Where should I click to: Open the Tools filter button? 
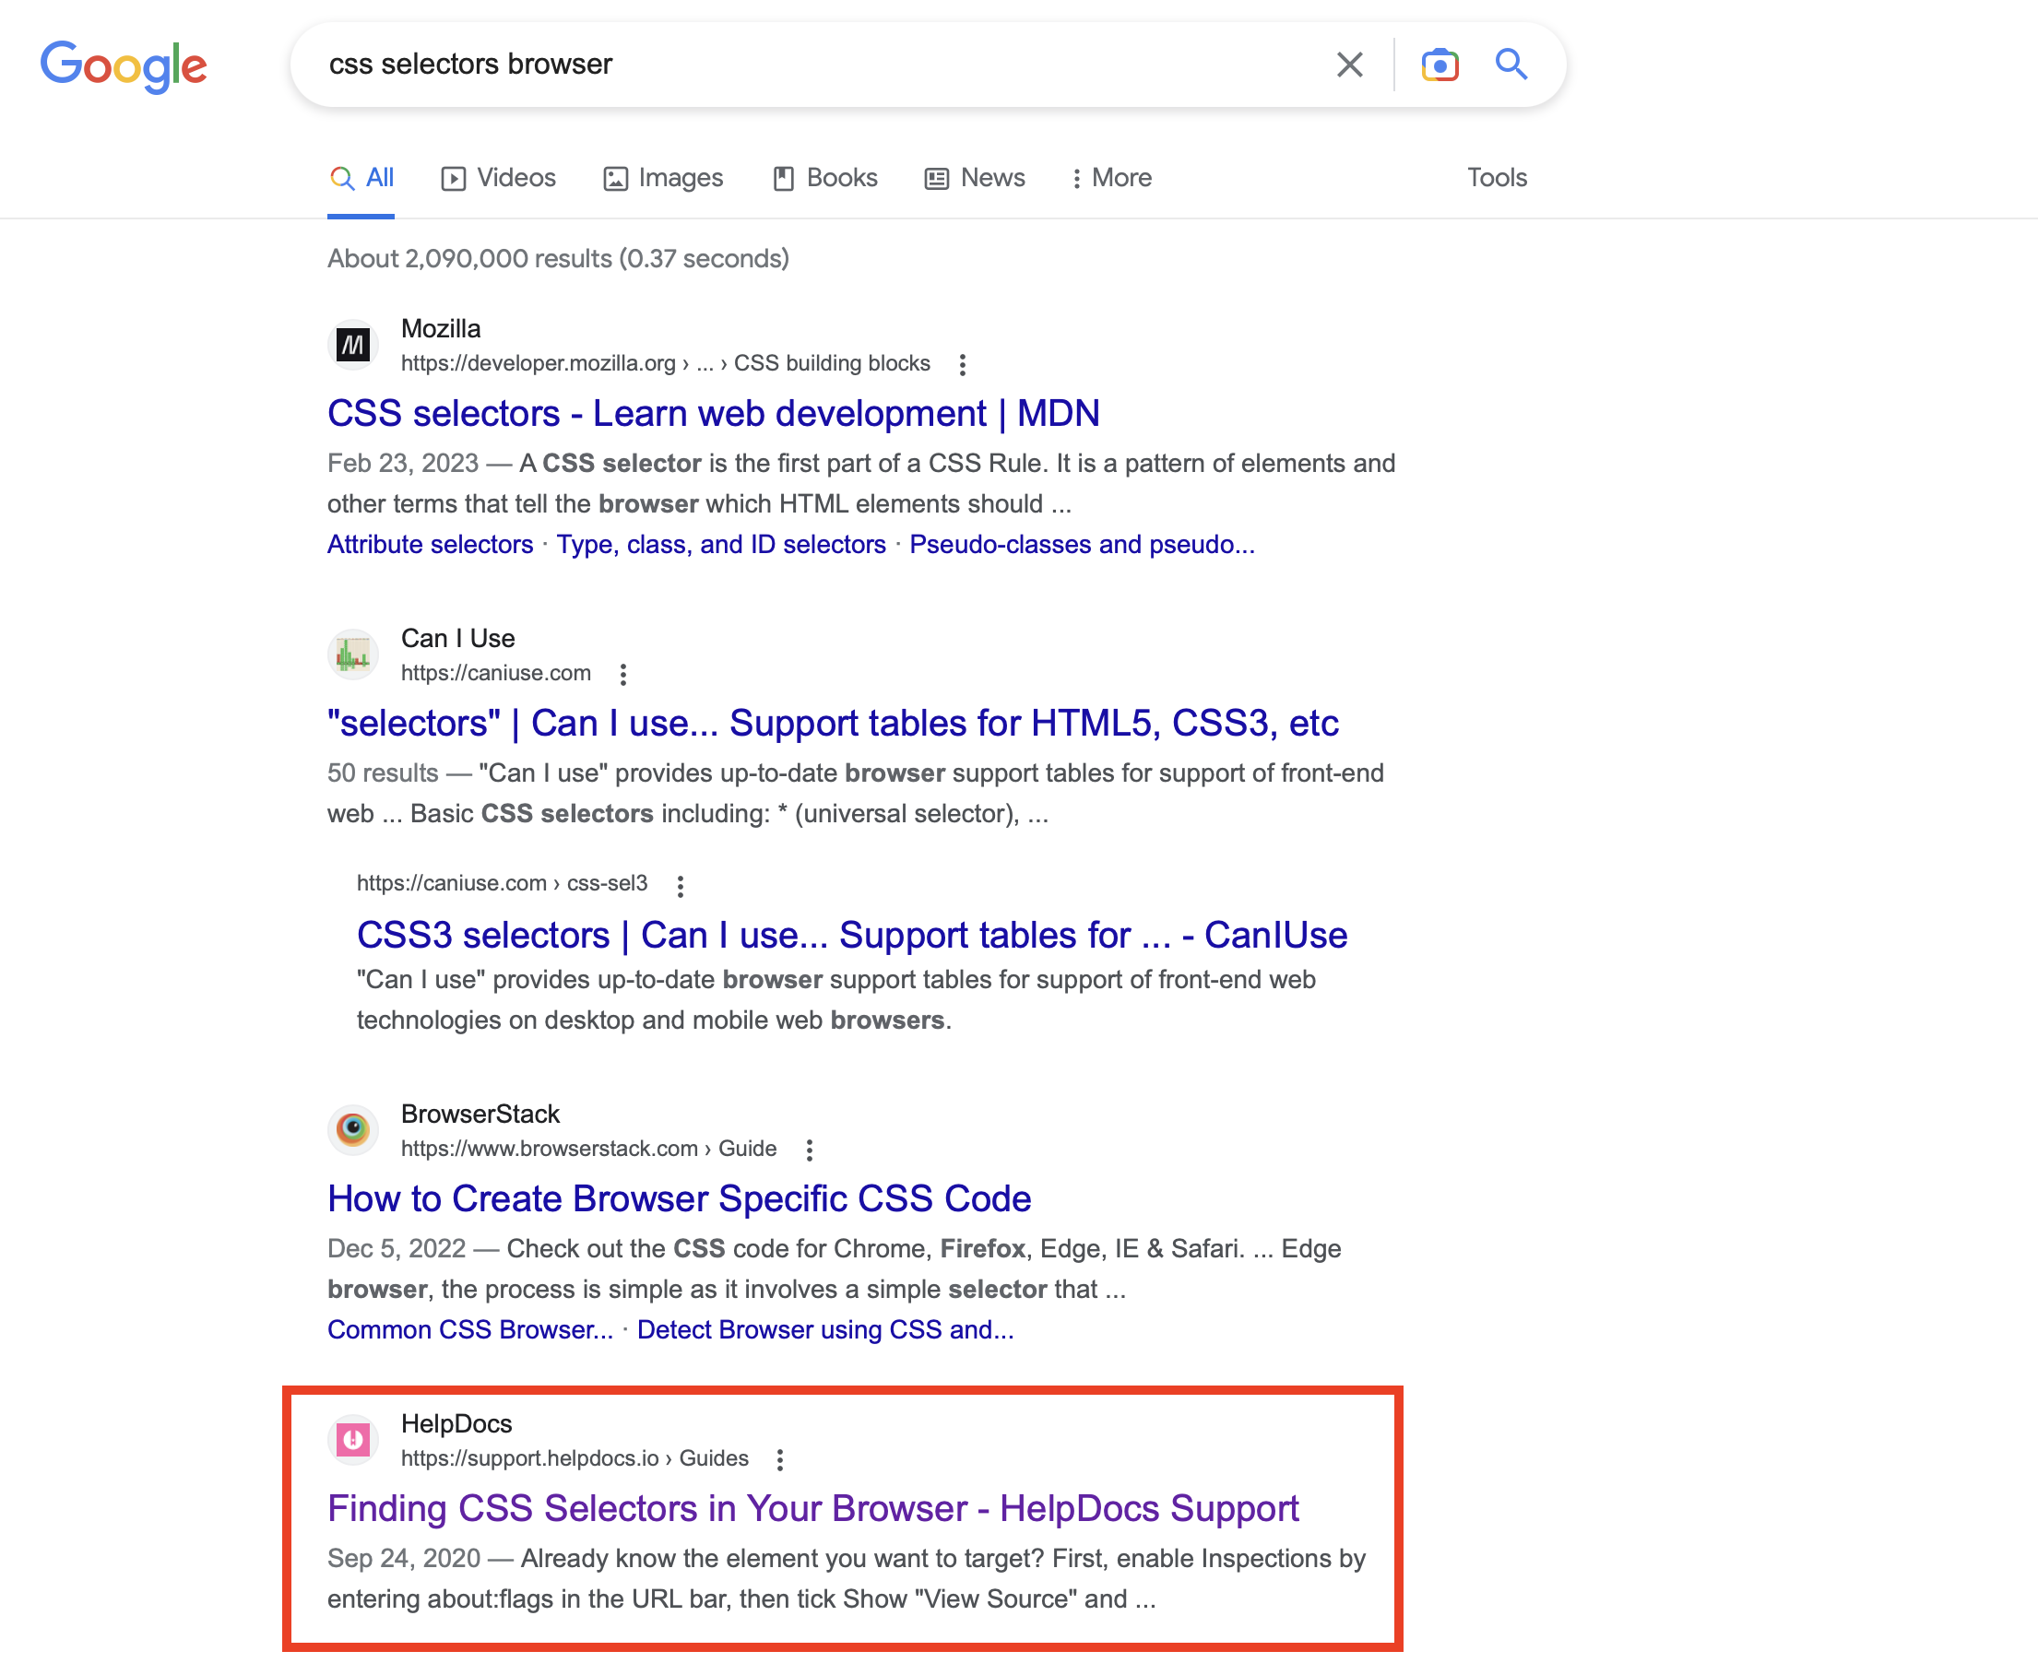coord(1496,178)
